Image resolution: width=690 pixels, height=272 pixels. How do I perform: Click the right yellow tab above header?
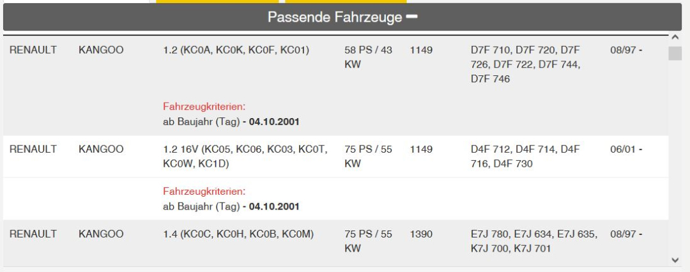tap(346, 1)
